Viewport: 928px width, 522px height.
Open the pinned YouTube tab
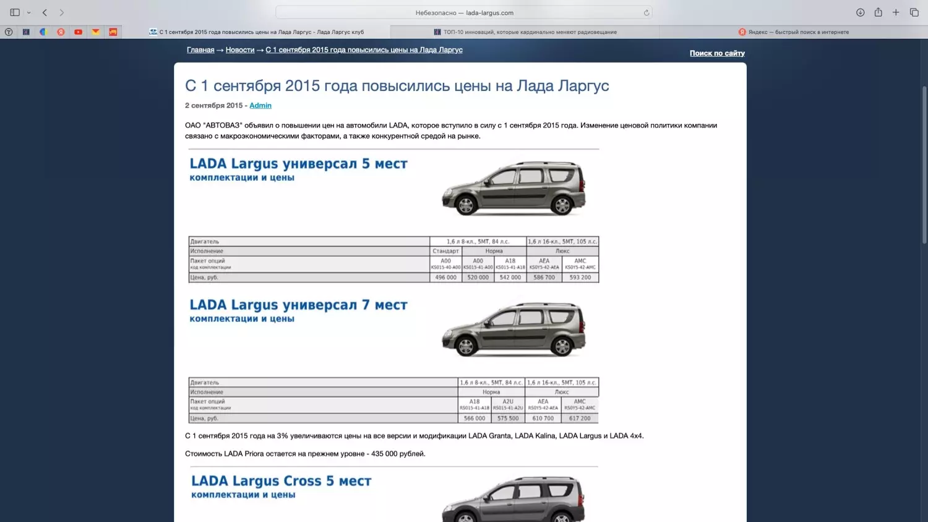click(x=78, y=32)
